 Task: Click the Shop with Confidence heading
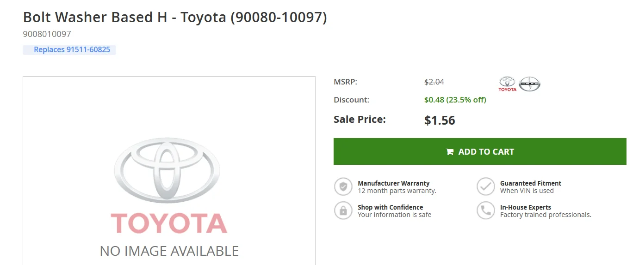(x=391, y=207)
